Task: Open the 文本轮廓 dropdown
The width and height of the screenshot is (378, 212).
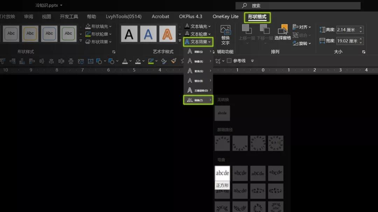Action: (x=198, y=34)
